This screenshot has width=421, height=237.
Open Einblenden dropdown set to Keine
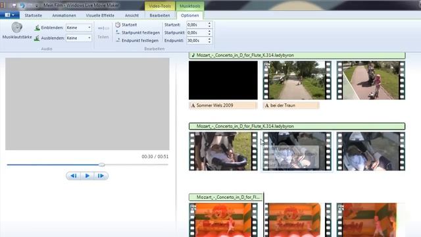(79, 28)
